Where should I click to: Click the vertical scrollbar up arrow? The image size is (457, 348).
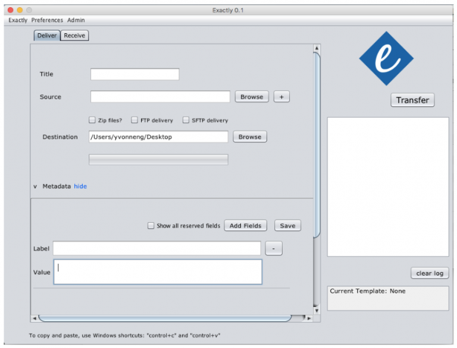[x=317, y=49]
